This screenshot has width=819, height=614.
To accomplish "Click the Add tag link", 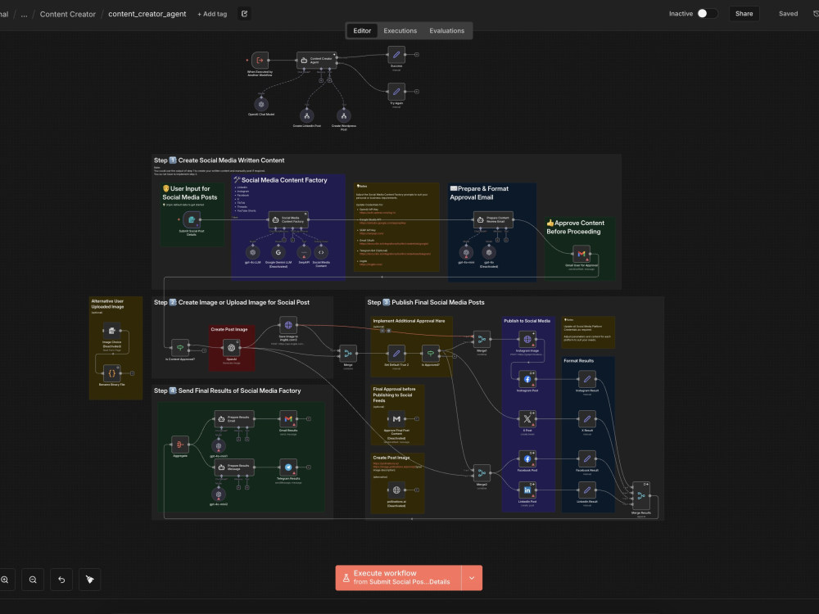I will coord(212,14).
